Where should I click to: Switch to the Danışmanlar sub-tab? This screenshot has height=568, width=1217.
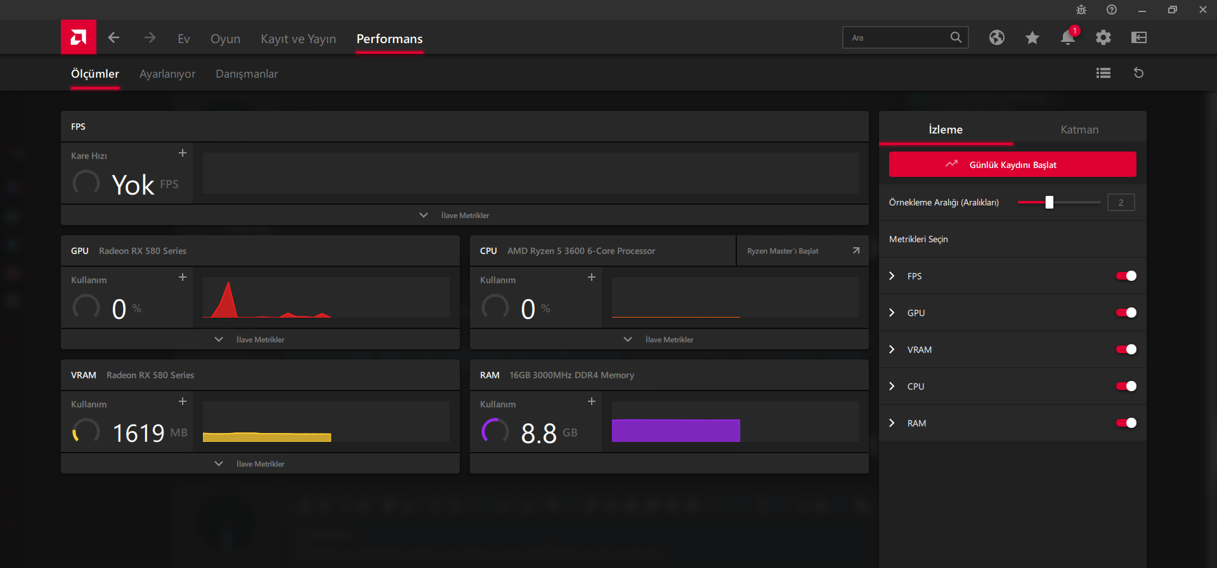pyautogui.click(x=247, y=74)
